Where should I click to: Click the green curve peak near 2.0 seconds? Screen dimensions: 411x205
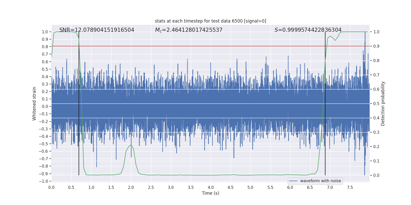(131, 145)
